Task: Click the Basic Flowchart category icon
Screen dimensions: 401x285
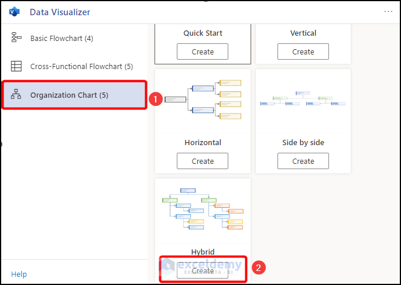Action: (x=16, y=38)
